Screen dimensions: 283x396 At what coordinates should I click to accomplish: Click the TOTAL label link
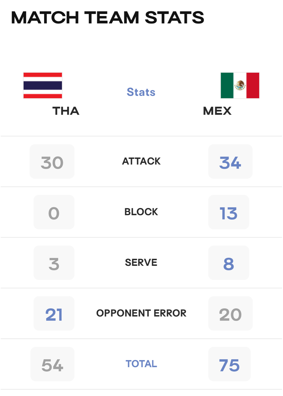141,364
